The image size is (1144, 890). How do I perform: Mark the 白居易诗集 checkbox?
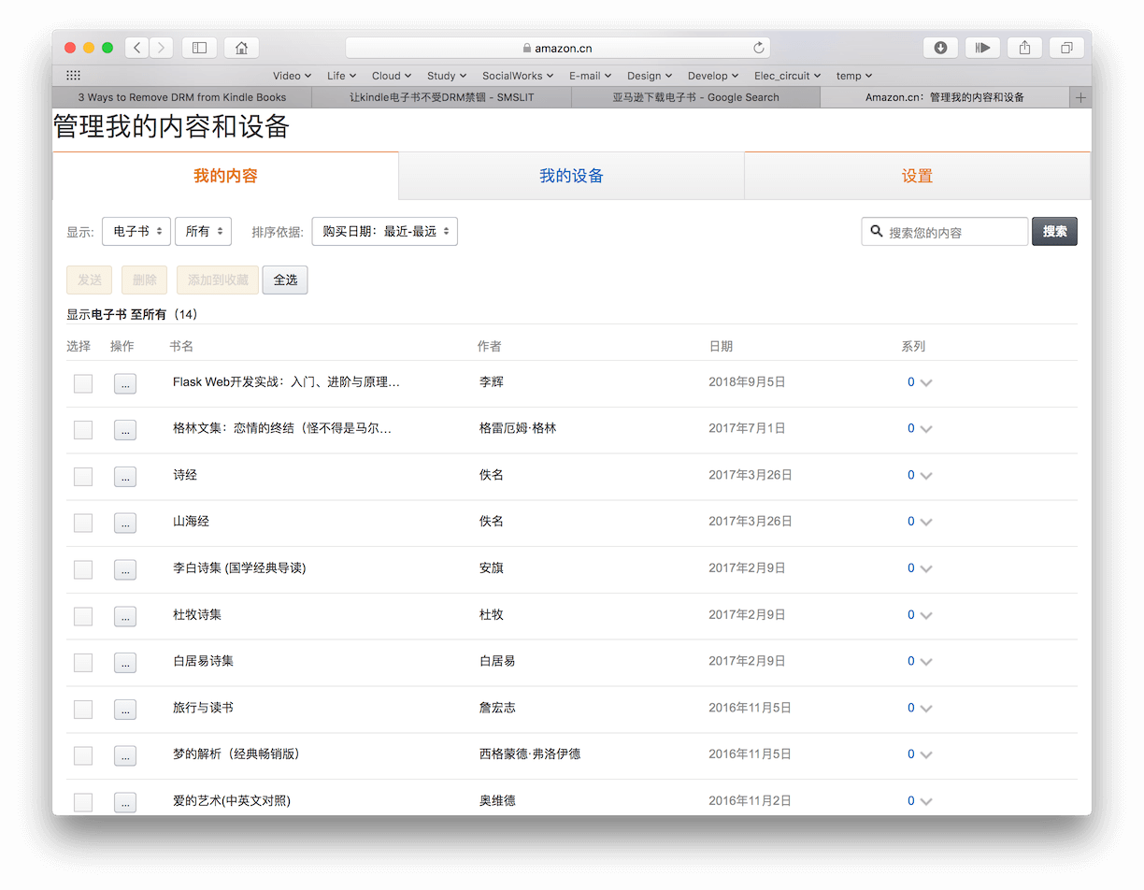pyautogui.click(x=83, y=663)
